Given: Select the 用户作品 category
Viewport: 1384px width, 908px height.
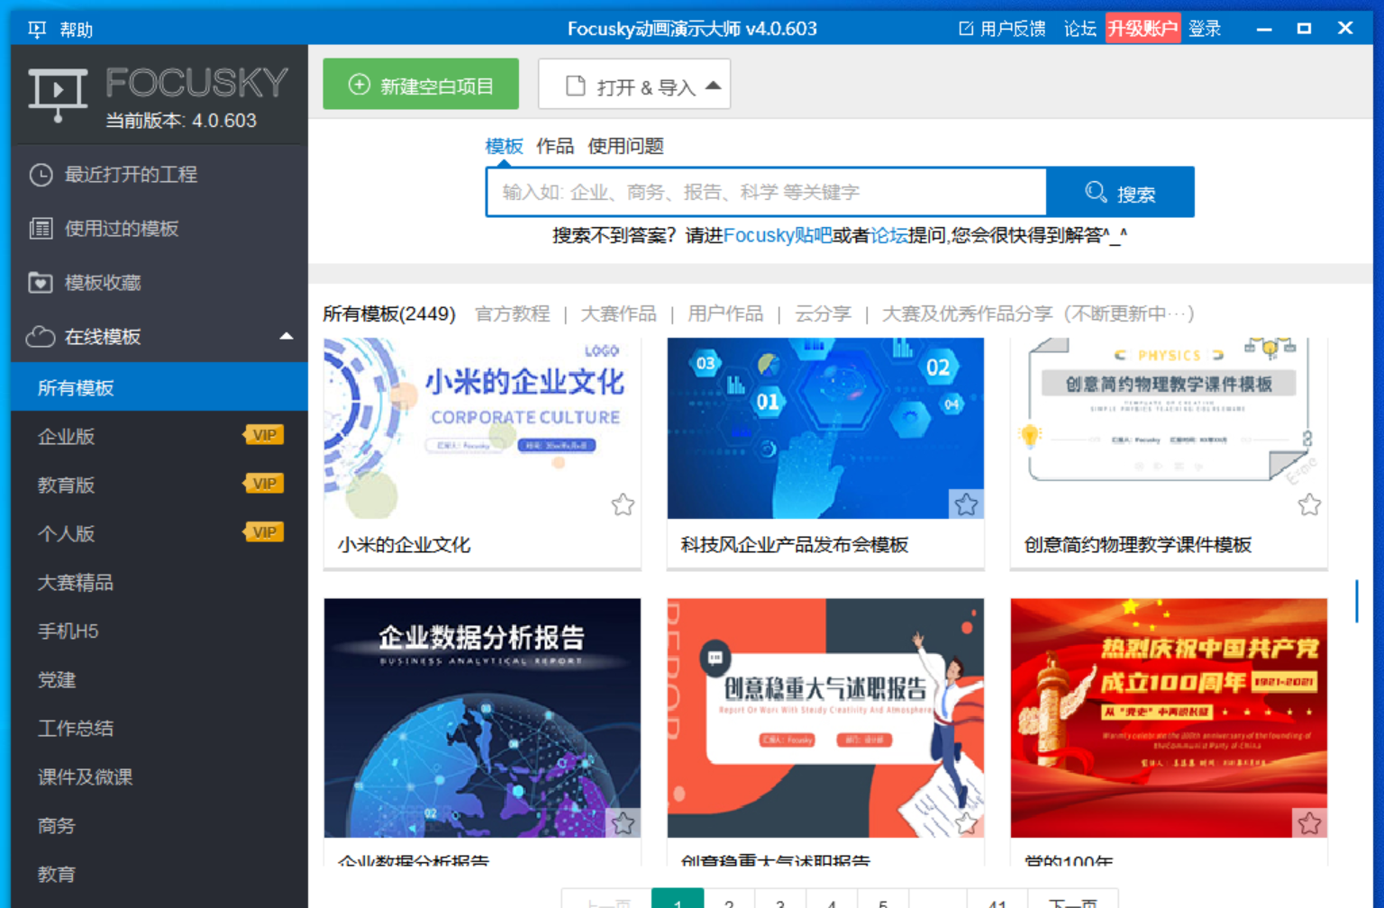Looking at the screenshot, I should [725, 313].
